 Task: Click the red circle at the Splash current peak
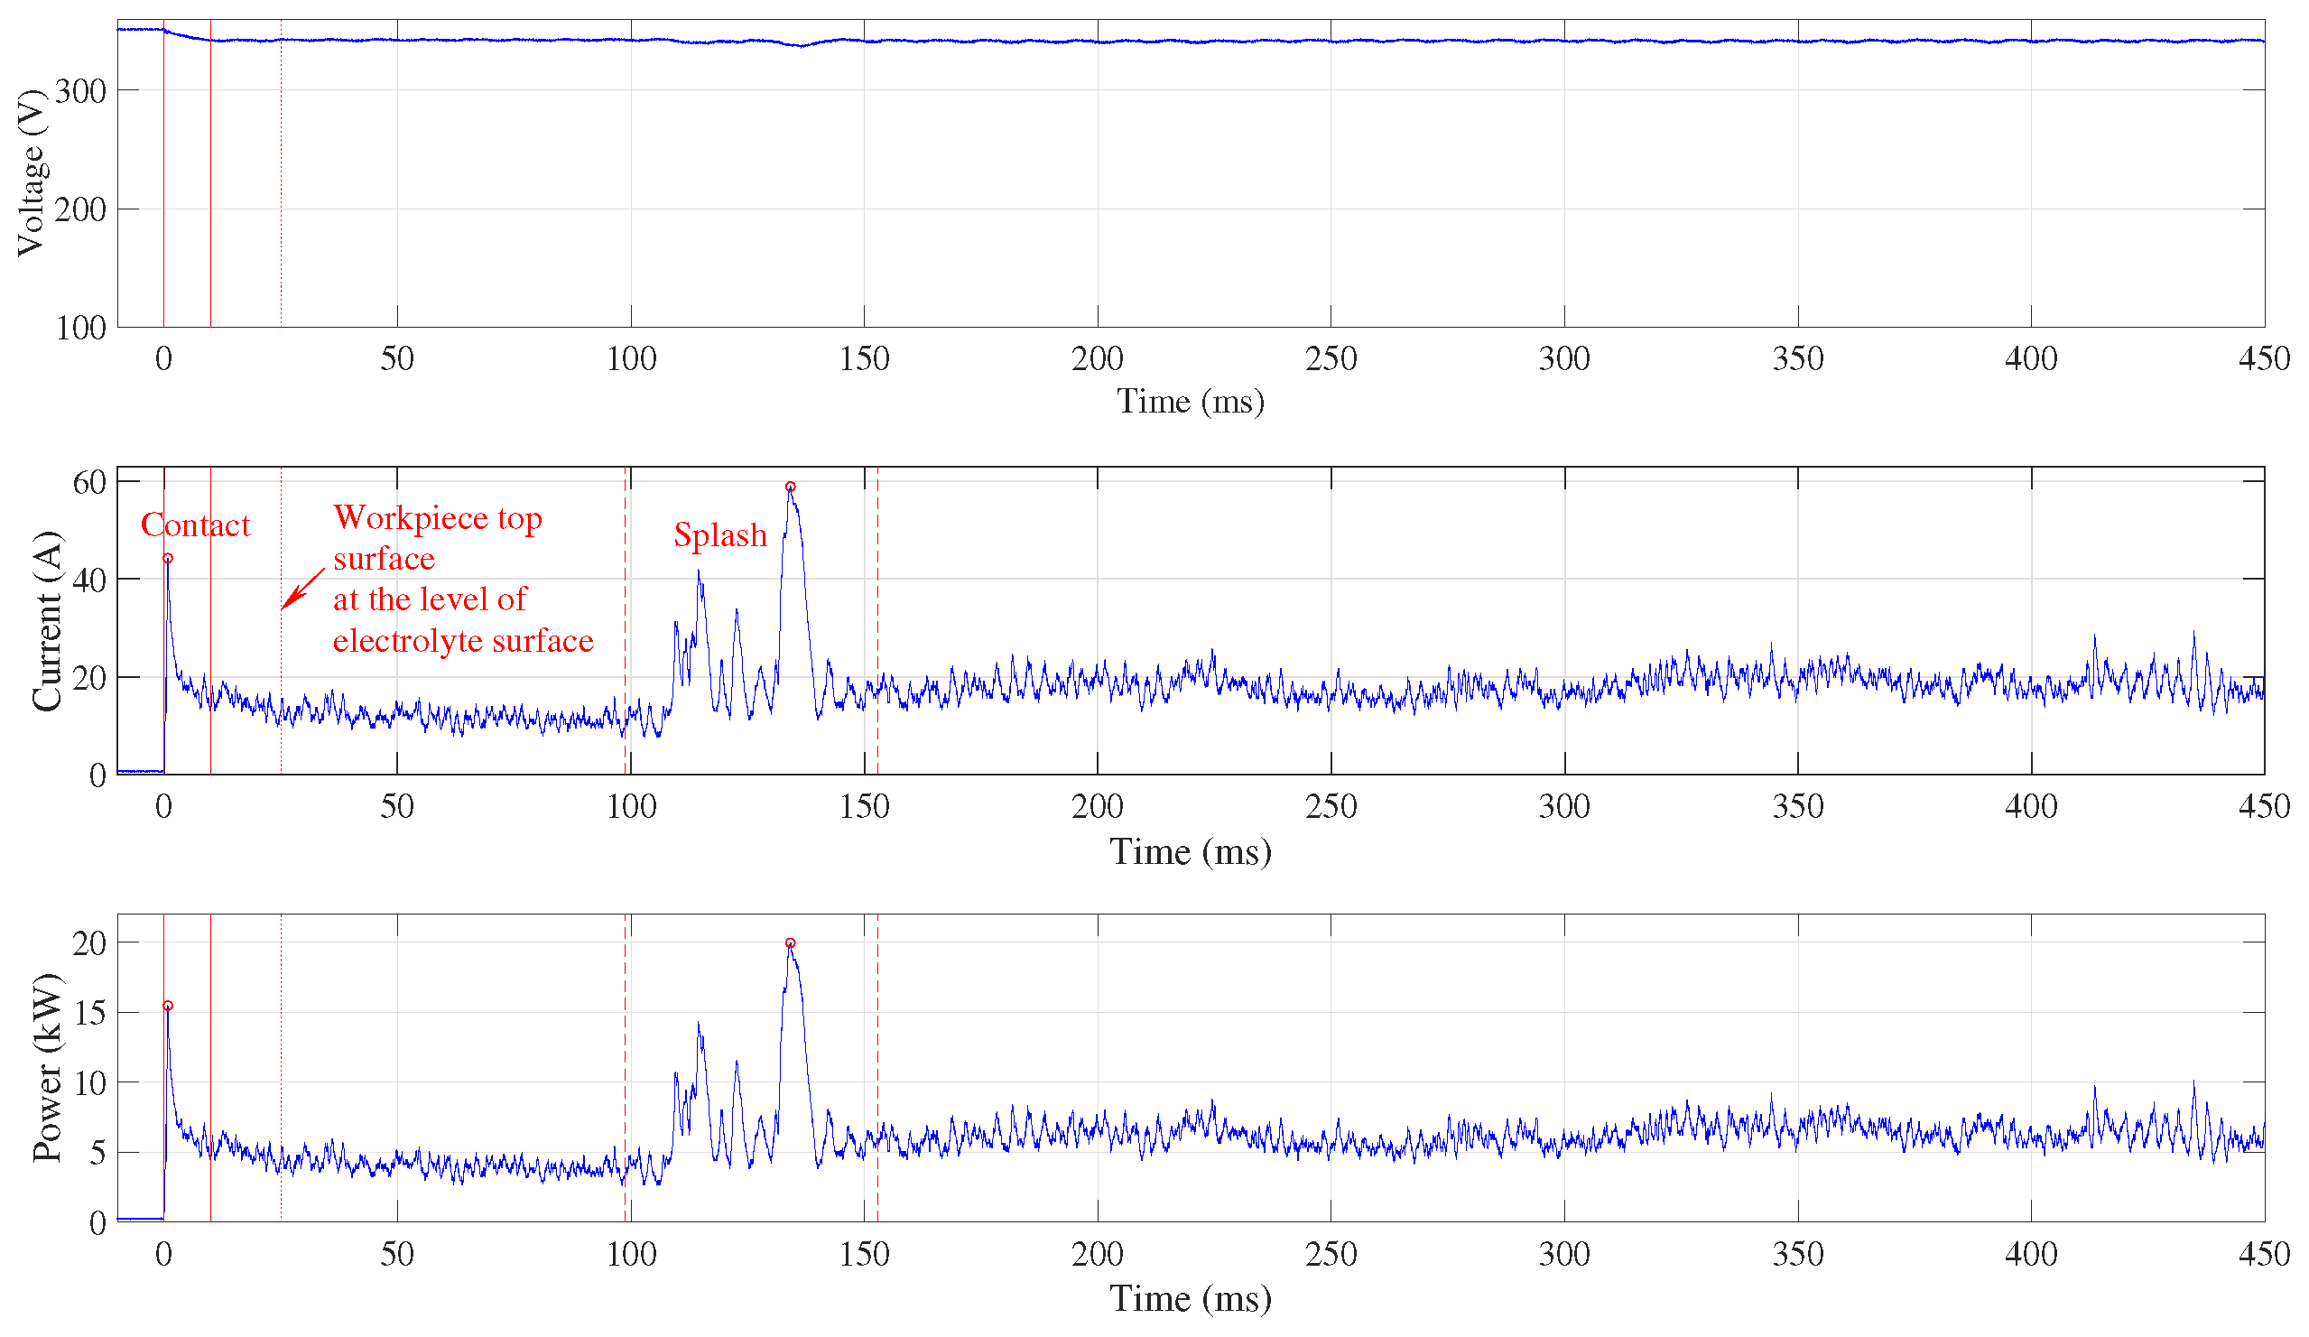(790, 487)
